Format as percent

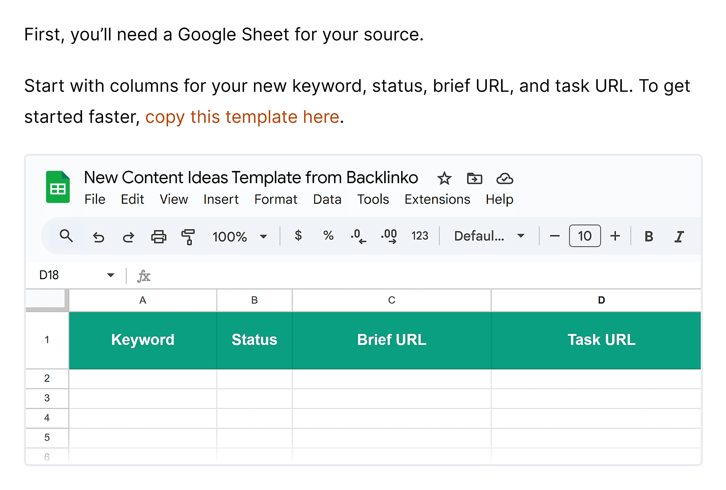[328, 235]
